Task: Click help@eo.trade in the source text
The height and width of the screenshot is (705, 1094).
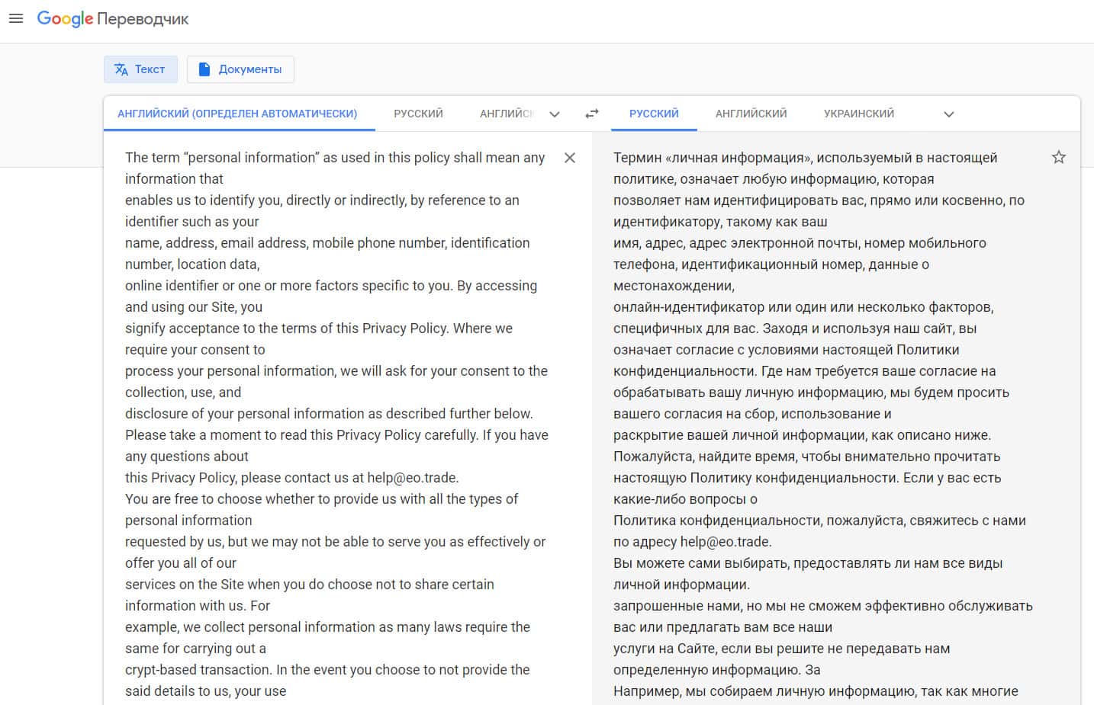Action: [412, 478]
